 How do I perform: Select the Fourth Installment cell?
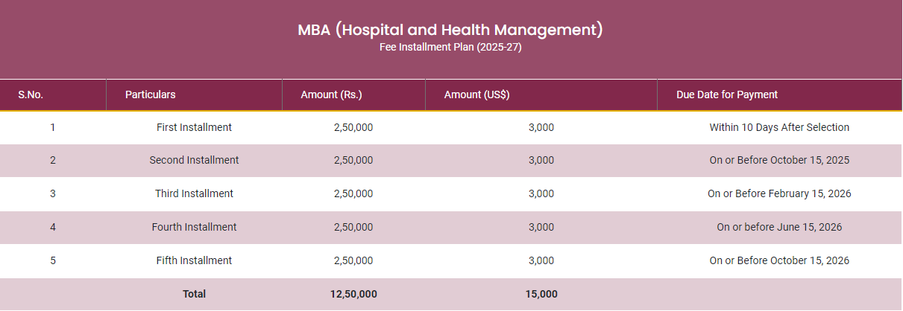point(194,227)
